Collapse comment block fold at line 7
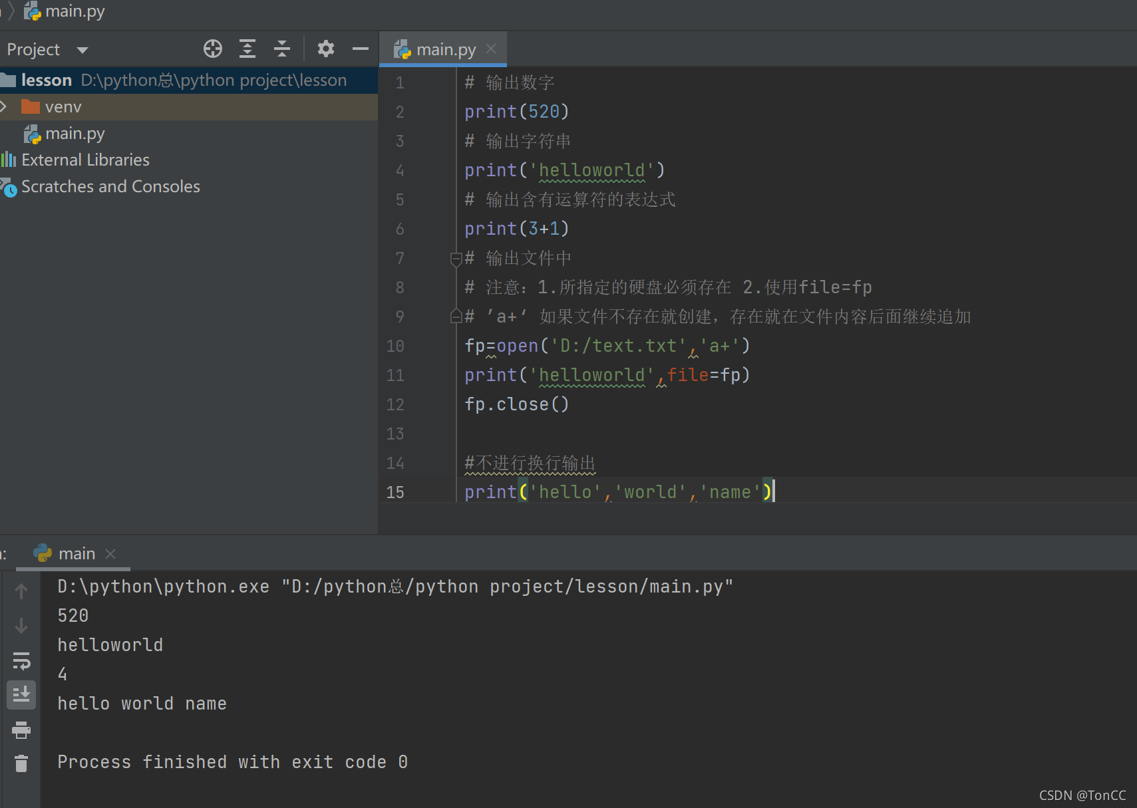Viewport: 1137px width, 808px height. click(x=456, y=259)
